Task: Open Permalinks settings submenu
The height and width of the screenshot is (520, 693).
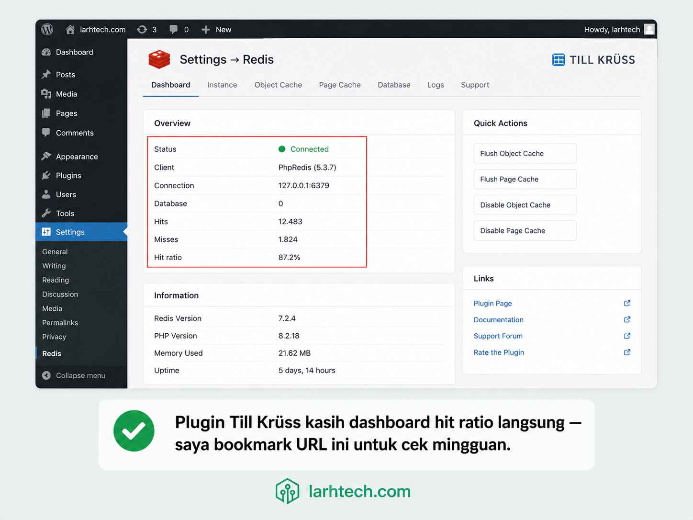Action: point(60,323)
